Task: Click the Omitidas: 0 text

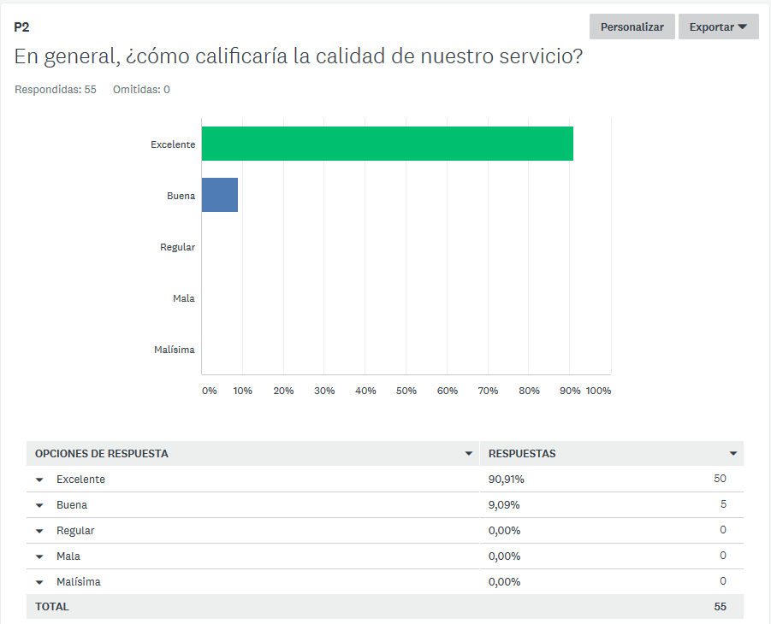Action: tap(141, 90)
